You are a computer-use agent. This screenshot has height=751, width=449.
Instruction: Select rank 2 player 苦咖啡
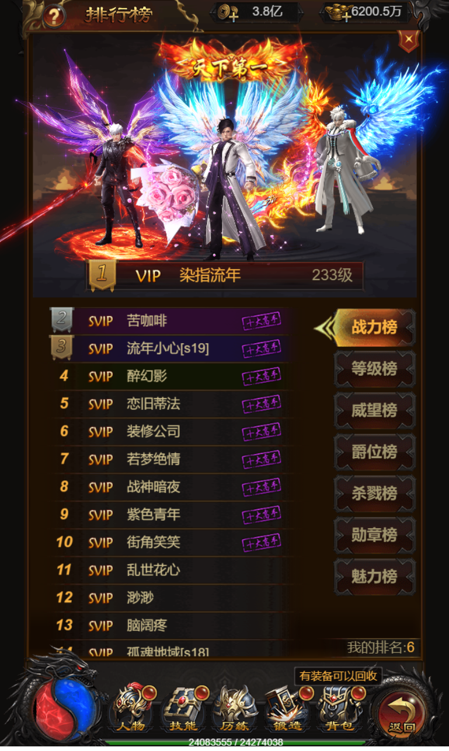click(169, 320)
